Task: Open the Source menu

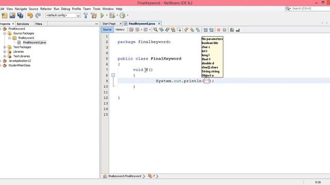Action: click(x=34, y=9)
